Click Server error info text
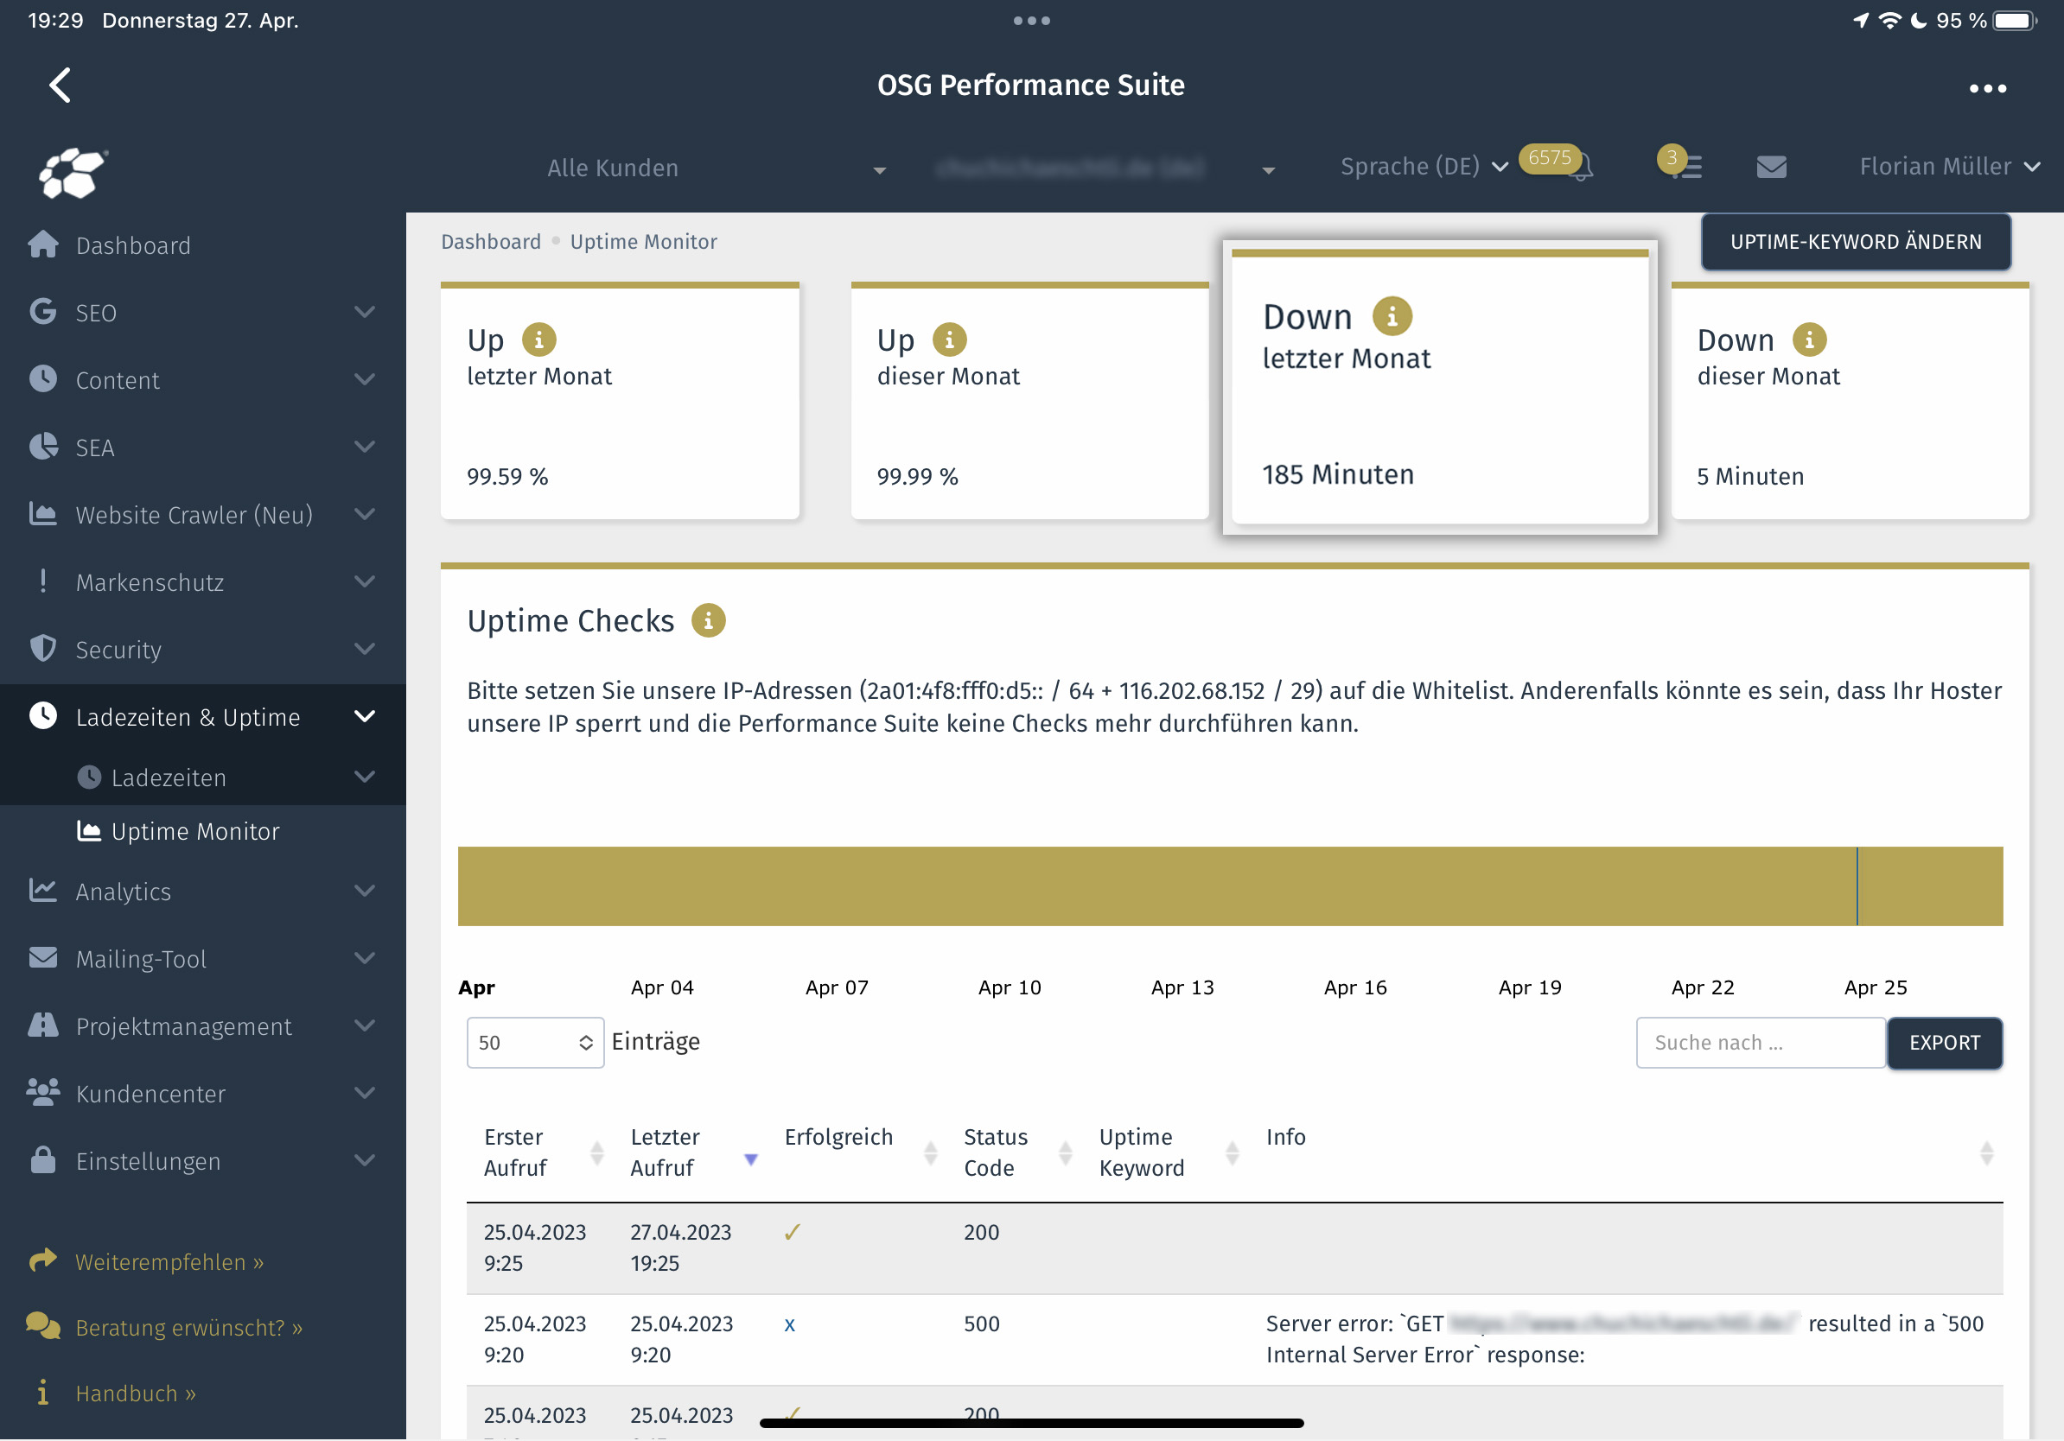The height and width of the screenshot is (1441, 2064). coord(1624,1339)
